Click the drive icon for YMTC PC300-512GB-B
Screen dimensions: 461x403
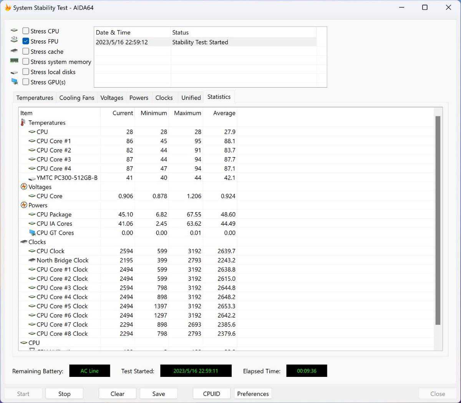point(32,178)
